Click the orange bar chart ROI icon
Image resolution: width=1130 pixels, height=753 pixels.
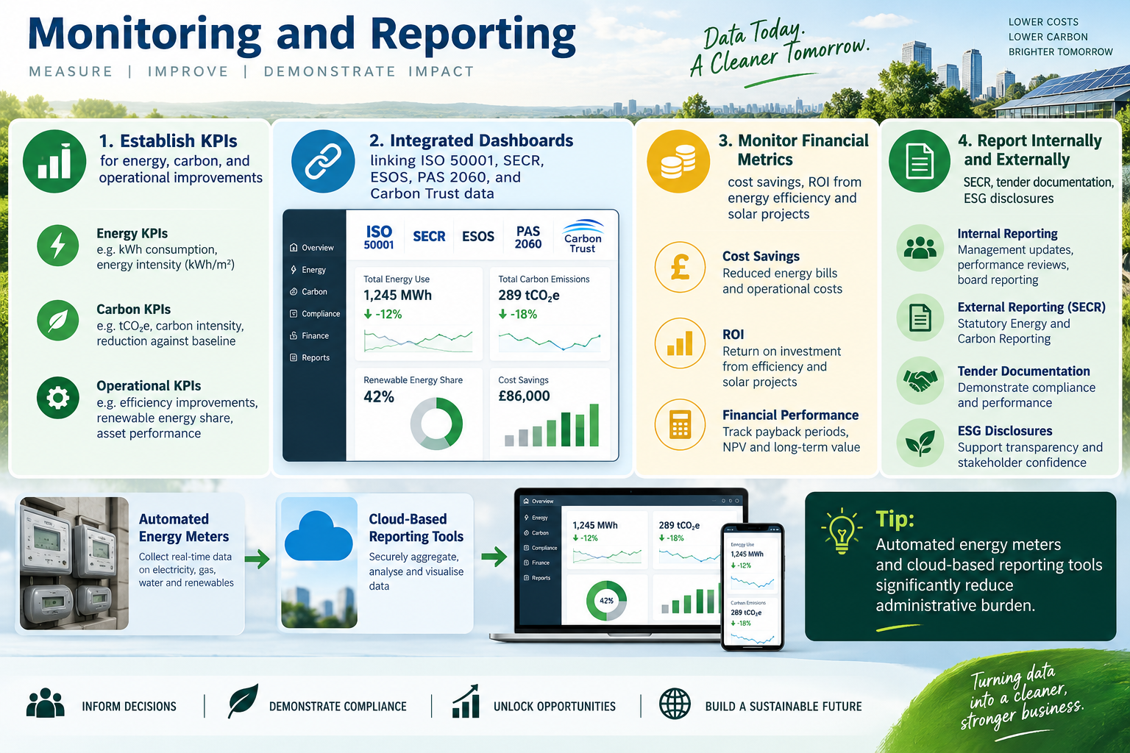click(x=681, y=343)
